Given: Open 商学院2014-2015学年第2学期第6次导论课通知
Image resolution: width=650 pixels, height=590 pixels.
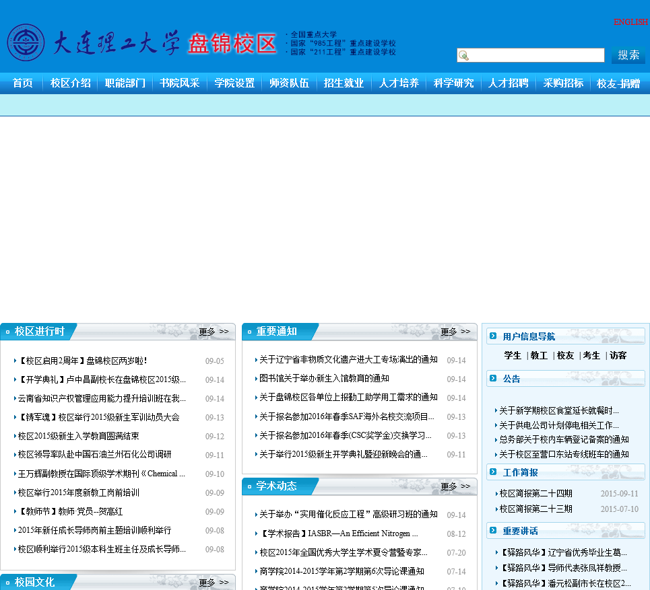Looking at the screenshot, I should 342,571.
